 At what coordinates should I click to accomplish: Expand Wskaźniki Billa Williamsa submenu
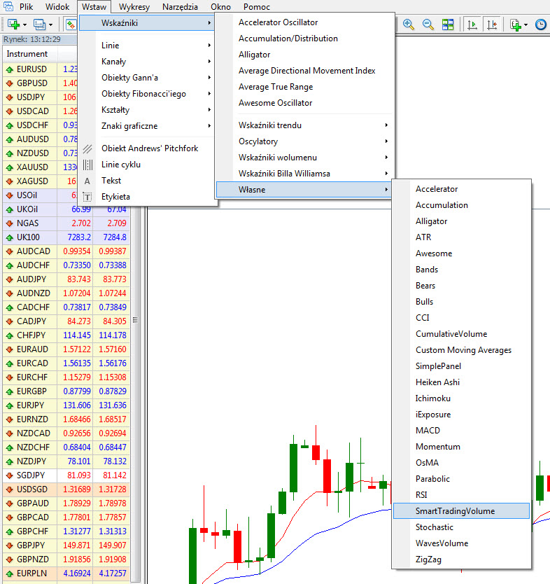[x=304, y=174]
